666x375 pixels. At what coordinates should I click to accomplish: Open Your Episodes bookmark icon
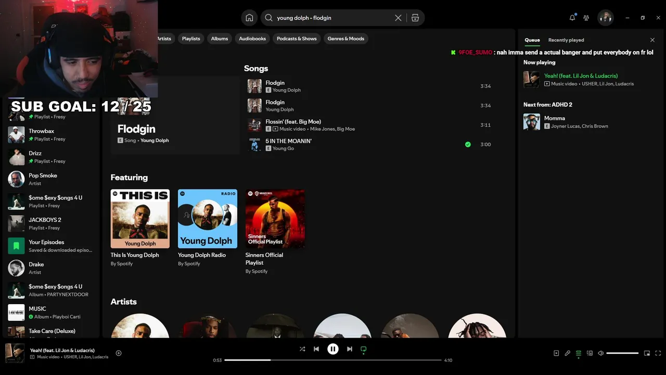point(16,246)
